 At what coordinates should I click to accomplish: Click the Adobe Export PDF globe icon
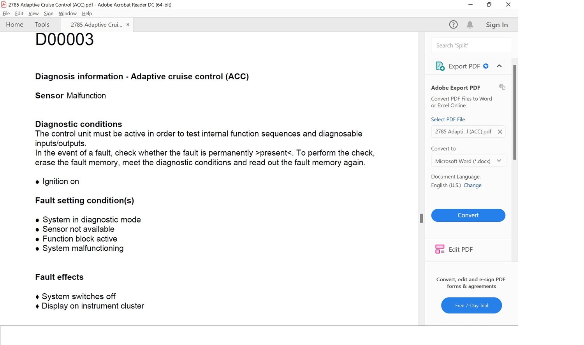pyautogui.click(x=502, y=87)
